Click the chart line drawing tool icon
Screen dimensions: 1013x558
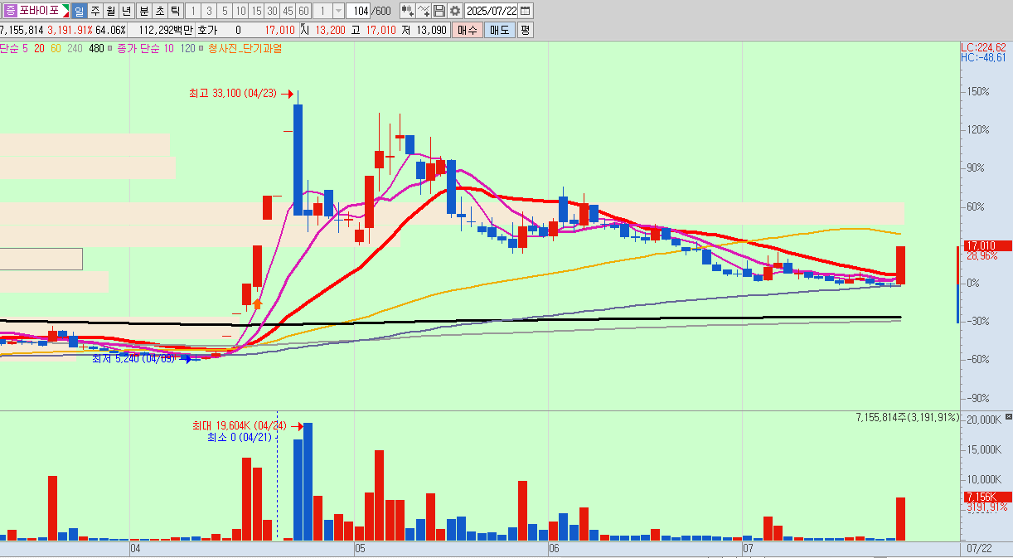[x=423, y=11]
